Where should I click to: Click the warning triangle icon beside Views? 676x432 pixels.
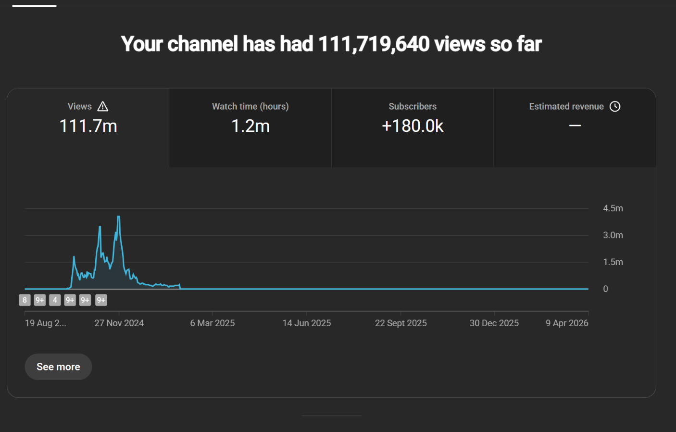(103, 106)
